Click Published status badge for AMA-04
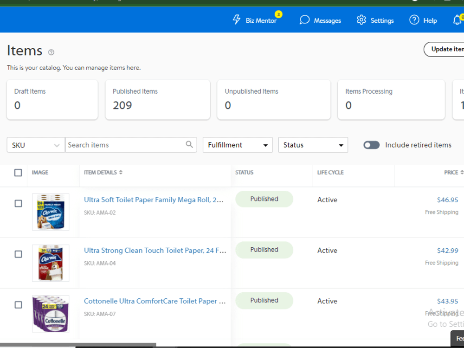This screenshot has width=464, height=348. [x=264, y=250]
